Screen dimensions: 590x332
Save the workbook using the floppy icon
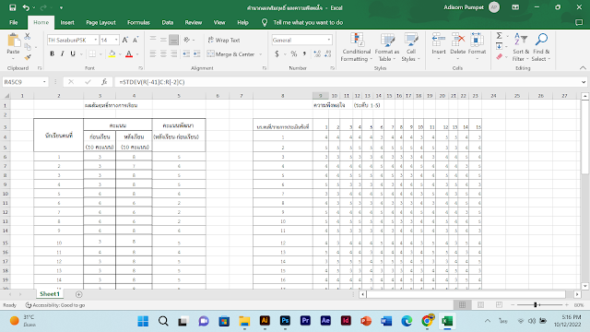[12, 7]
